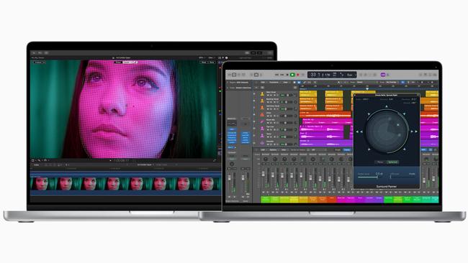Click the right side speaker arrows in the Surround Panner
The image size is (468, 263).
click(x=414, y=131)
